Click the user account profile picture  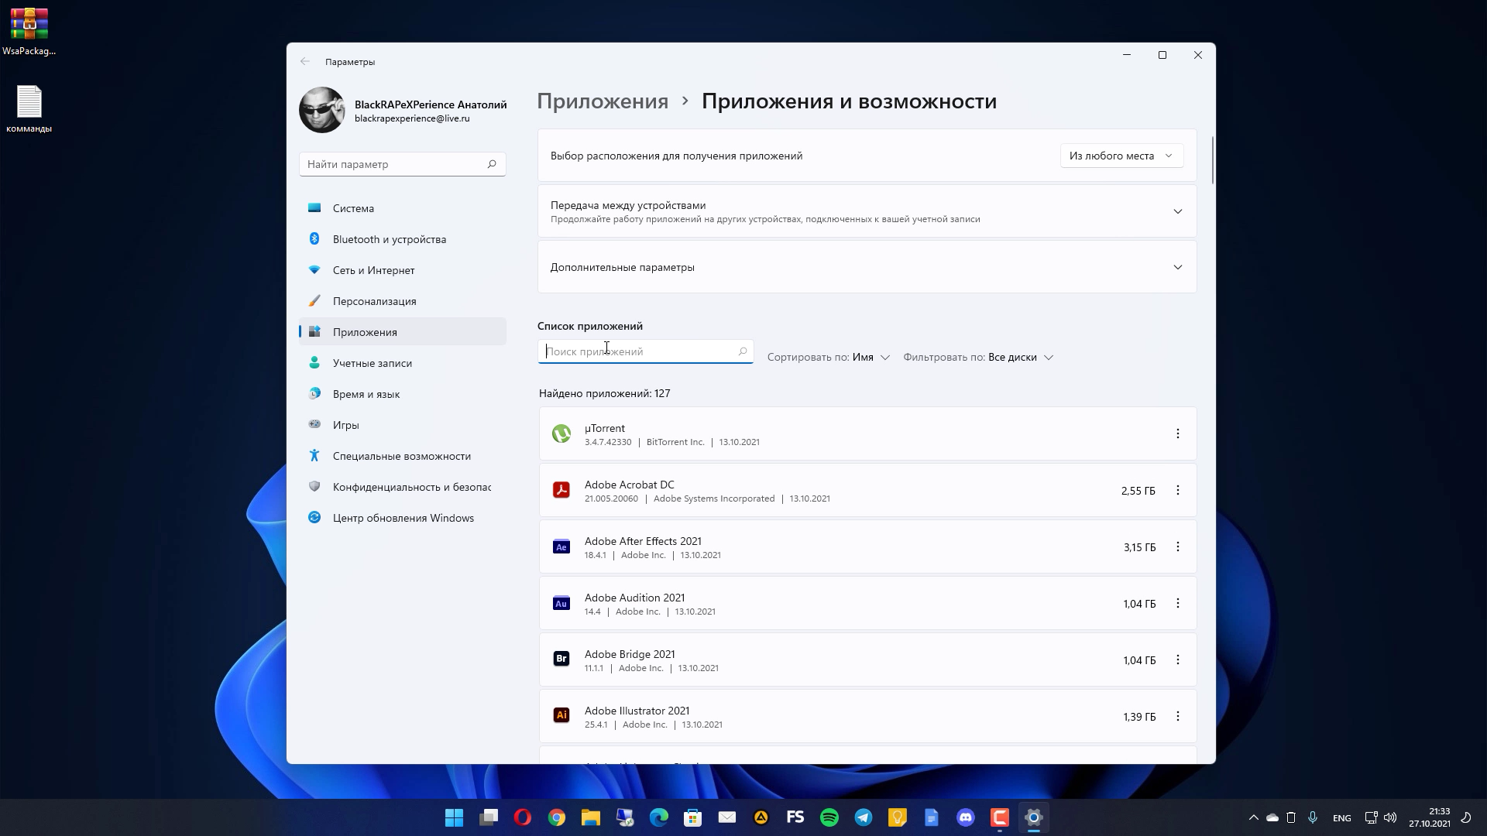pos(322,110)
